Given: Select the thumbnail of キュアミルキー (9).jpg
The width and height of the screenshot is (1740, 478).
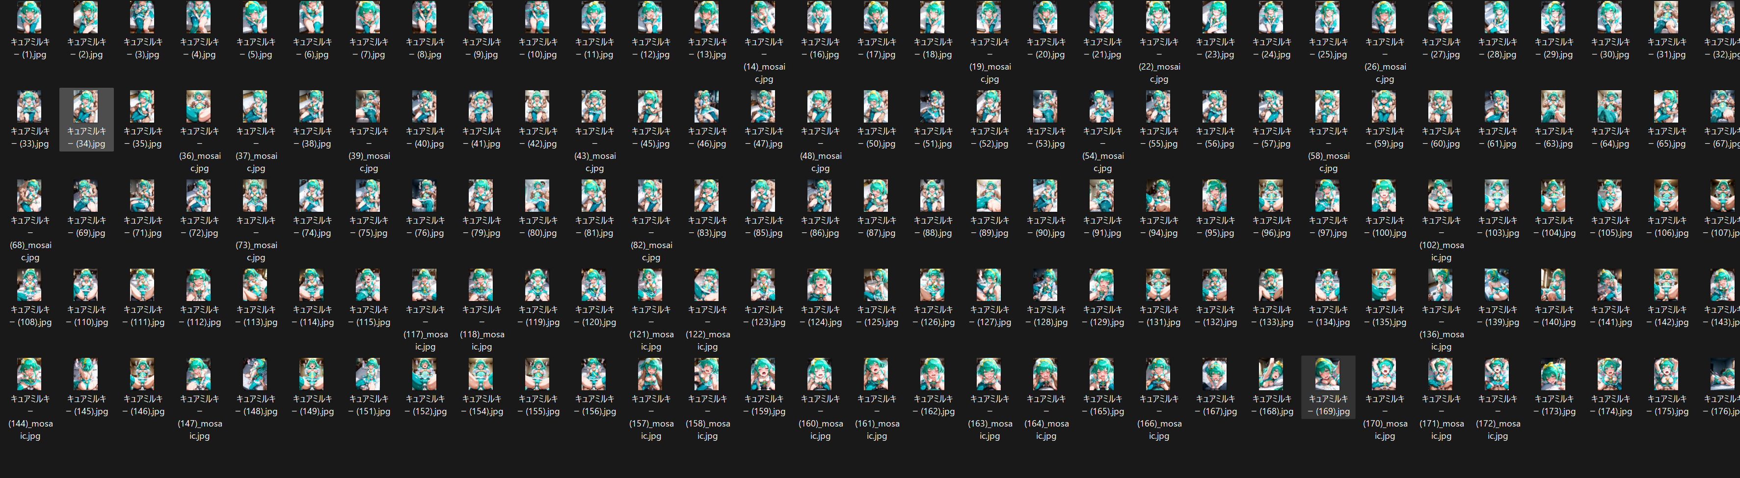Looking at the screenshot, I should click(481, 18).
